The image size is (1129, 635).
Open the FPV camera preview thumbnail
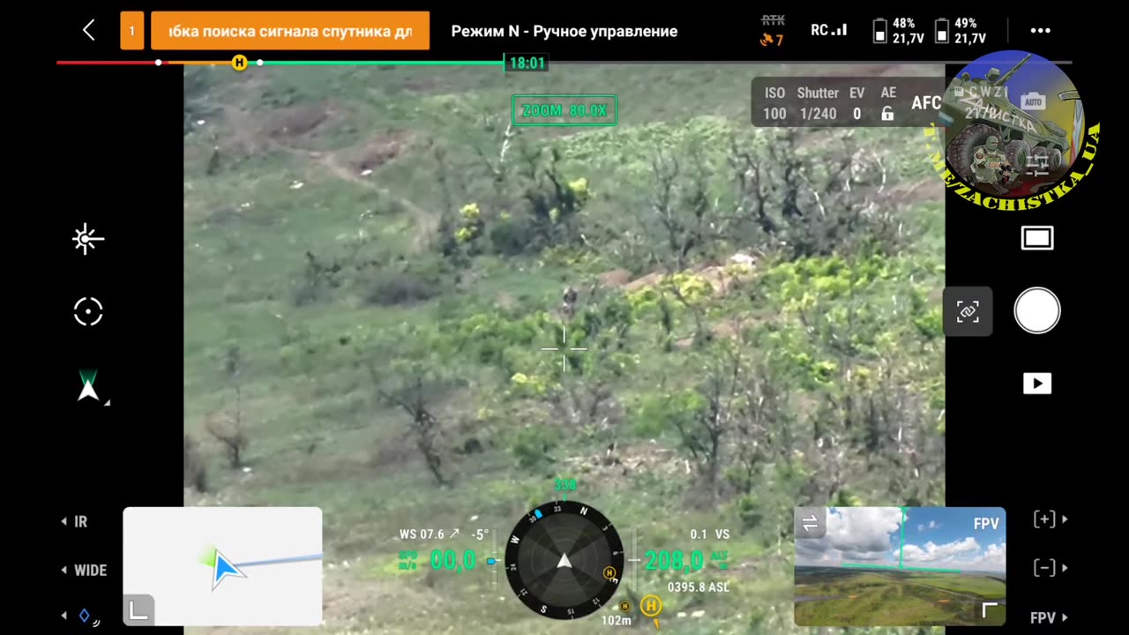coord(900,566)
